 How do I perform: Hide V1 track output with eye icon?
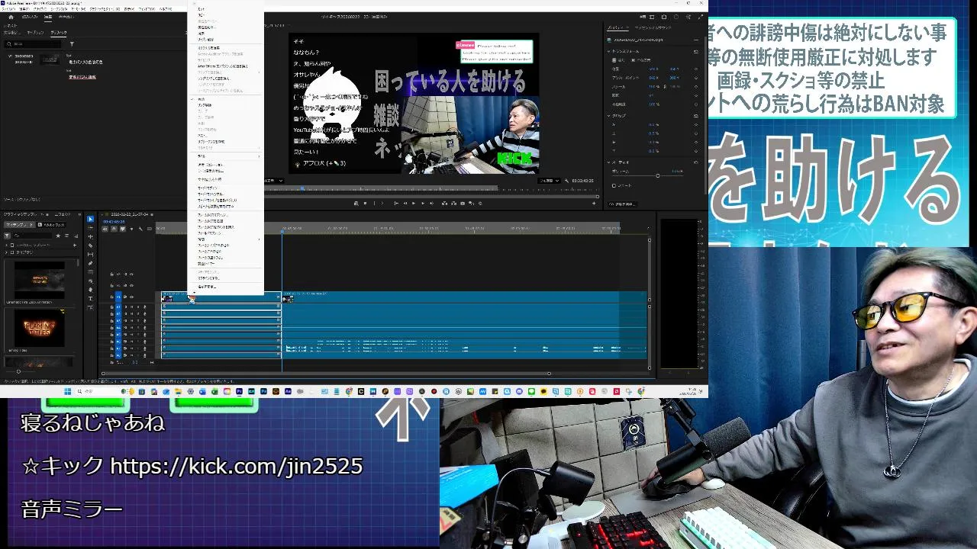131,297
